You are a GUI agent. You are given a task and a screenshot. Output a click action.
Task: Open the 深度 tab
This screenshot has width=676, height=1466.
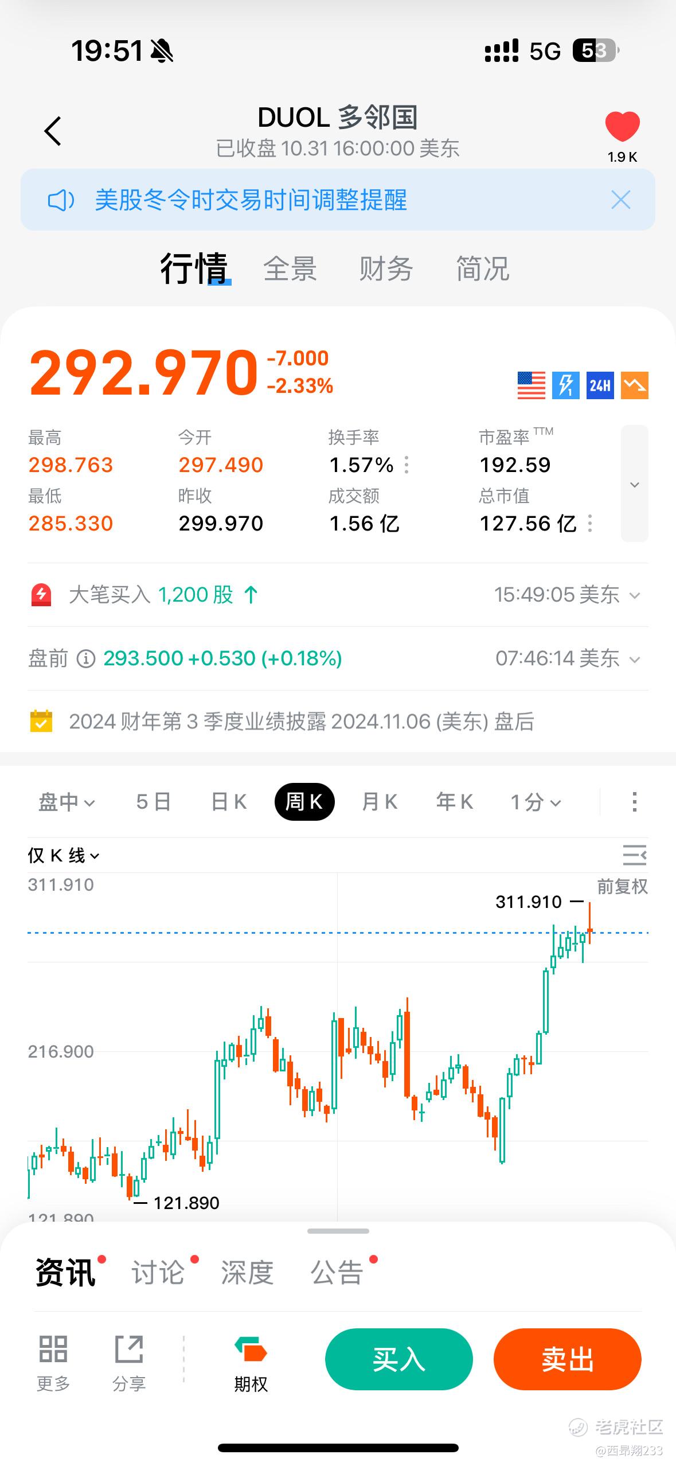click(247, 1273)
